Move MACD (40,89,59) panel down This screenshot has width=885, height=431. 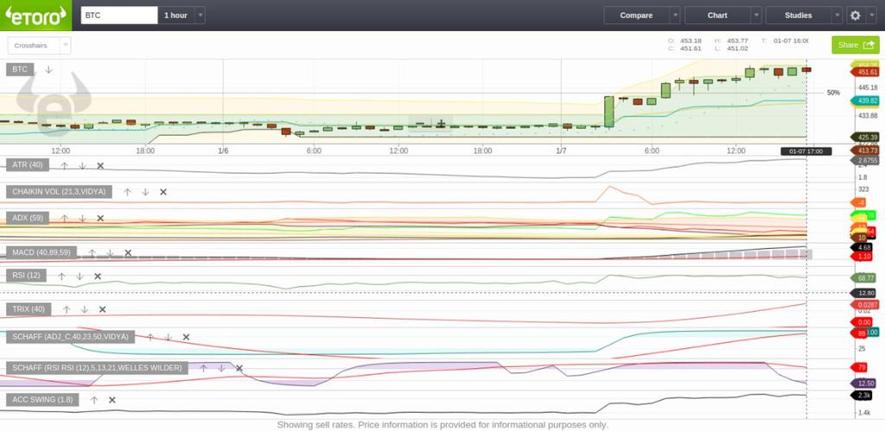click(x=110, y=253)
